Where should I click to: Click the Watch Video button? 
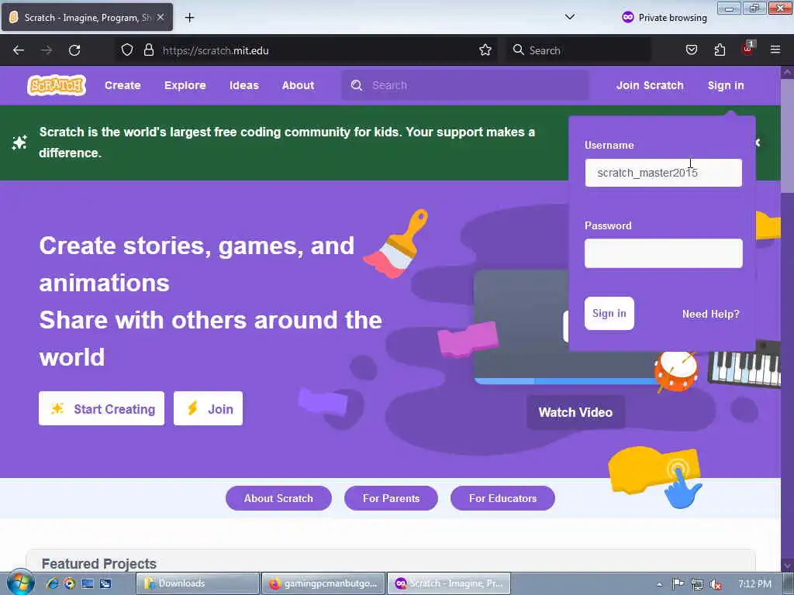coord(575,412)
